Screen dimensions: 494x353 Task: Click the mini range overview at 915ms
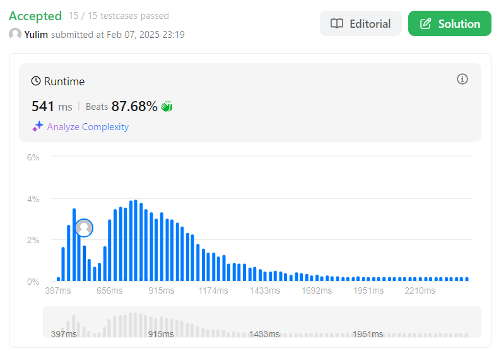tap(161, 334)
